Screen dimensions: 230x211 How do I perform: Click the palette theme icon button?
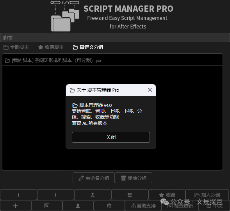109,206
